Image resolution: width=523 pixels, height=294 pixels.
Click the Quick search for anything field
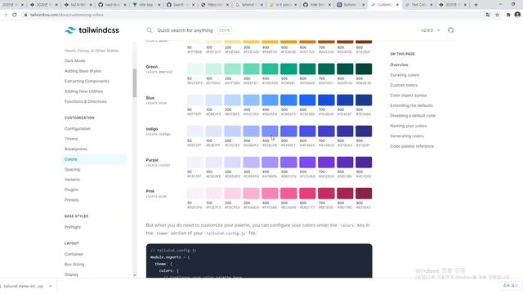[x=185, y=30]
